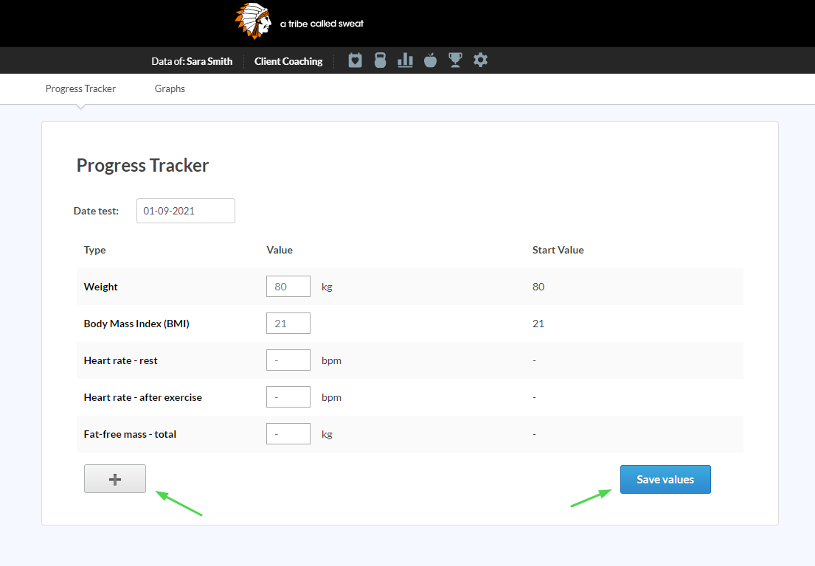Select the Heart rate rest input
Viewport: 815px width, 566px height.
pos(288,360)
